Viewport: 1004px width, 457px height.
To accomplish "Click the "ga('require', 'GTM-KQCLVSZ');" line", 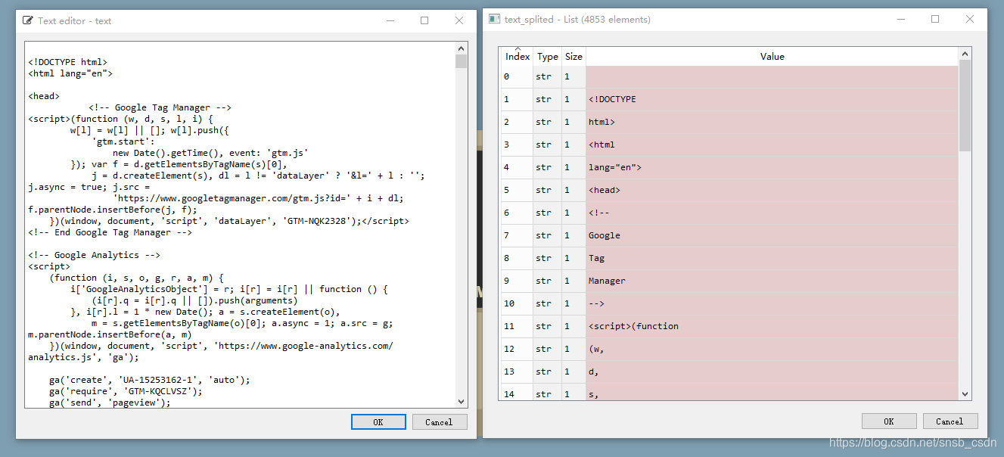I will click(126, 391).
